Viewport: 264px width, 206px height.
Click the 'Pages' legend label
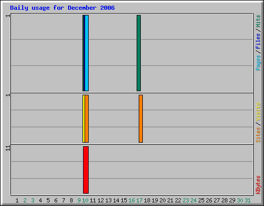pos(258,63)
